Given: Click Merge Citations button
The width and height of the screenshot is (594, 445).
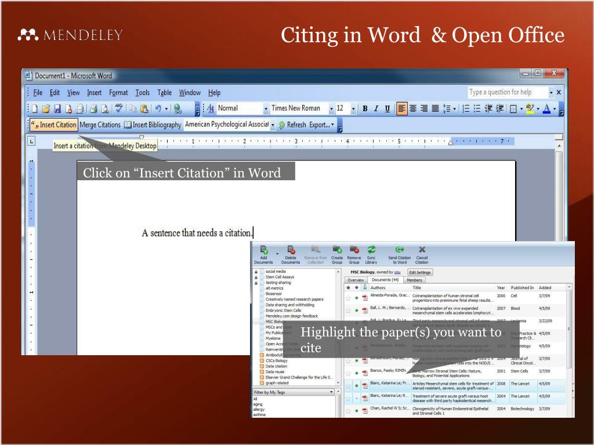Looking at the screenshot, I should tap(100, 125).
